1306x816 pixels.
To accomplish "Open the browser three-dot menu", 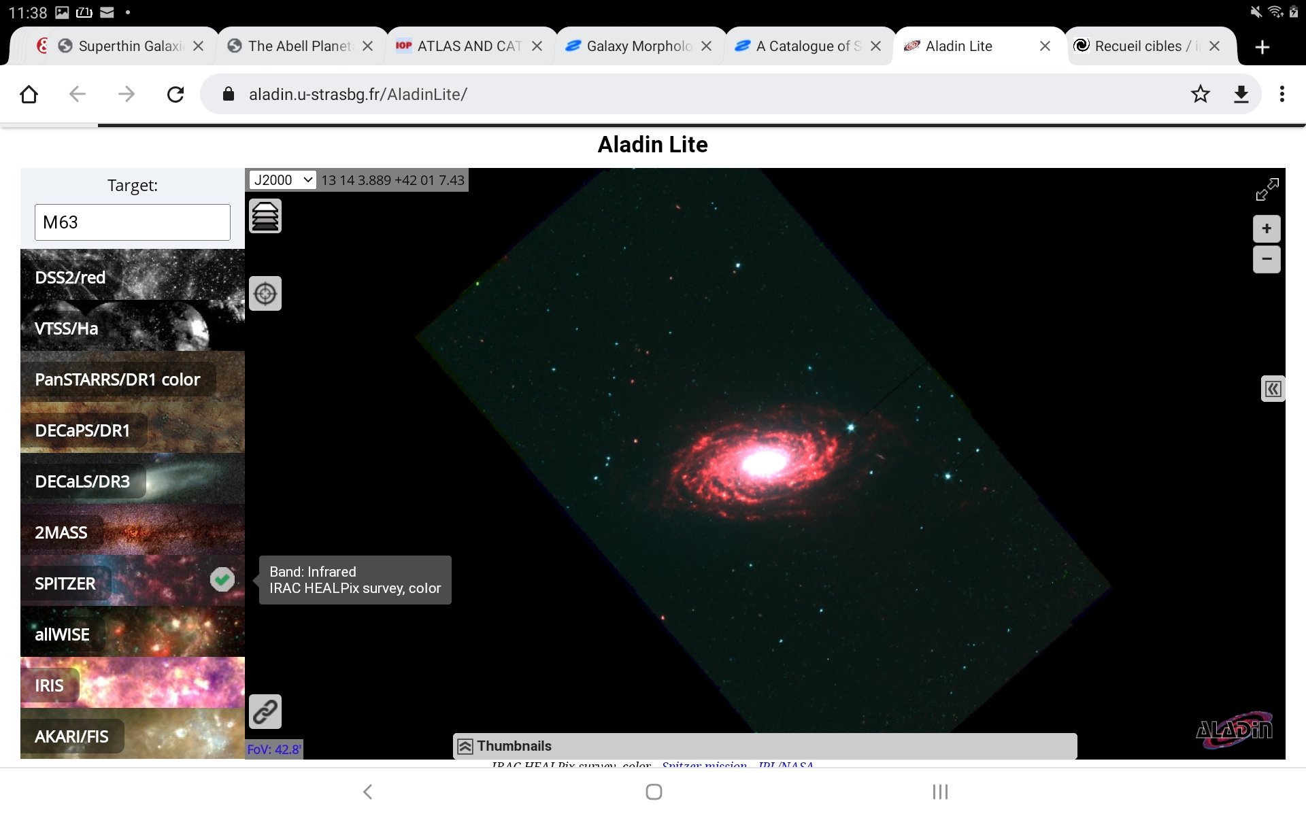I will coord(1282,94).
